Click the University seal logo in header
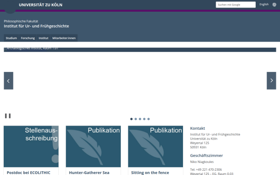This screenshot has width=280, height=175. click(x=10, y=7)
